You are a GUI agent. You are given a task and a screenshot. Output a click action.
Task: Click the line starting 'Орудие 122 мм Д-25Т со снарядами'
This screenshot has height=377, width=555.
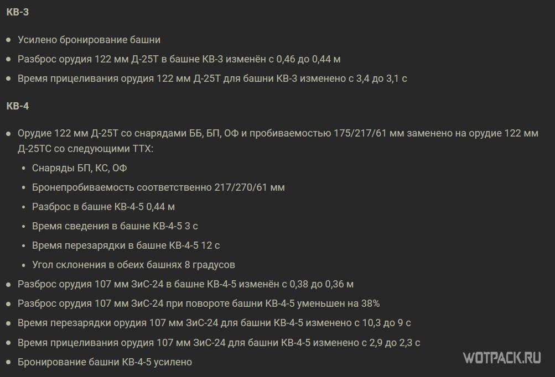tap(277, 134)
